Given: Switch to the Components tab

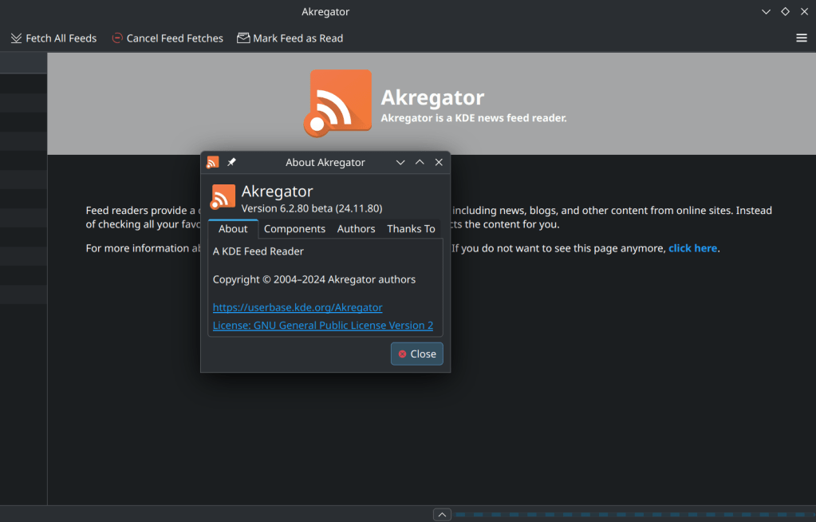Looking at the screenshot, I should (294, 229).
